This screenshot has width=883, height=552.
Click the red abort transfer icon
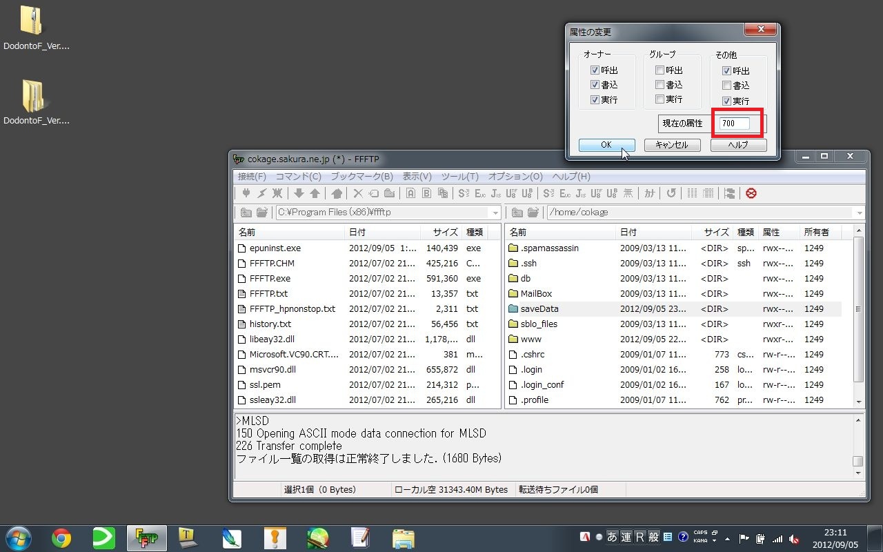click(751, 193)
